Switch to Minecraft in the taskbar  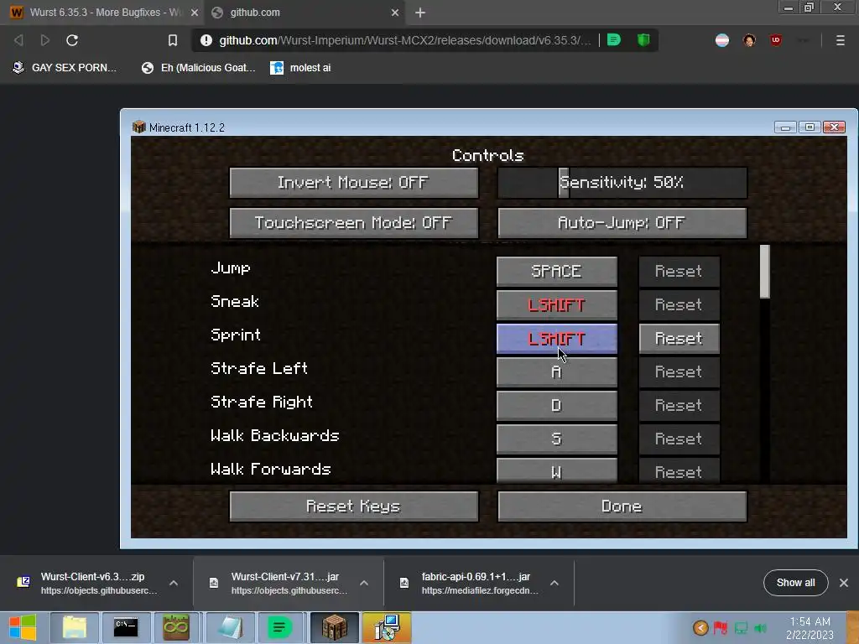point(334,627)
